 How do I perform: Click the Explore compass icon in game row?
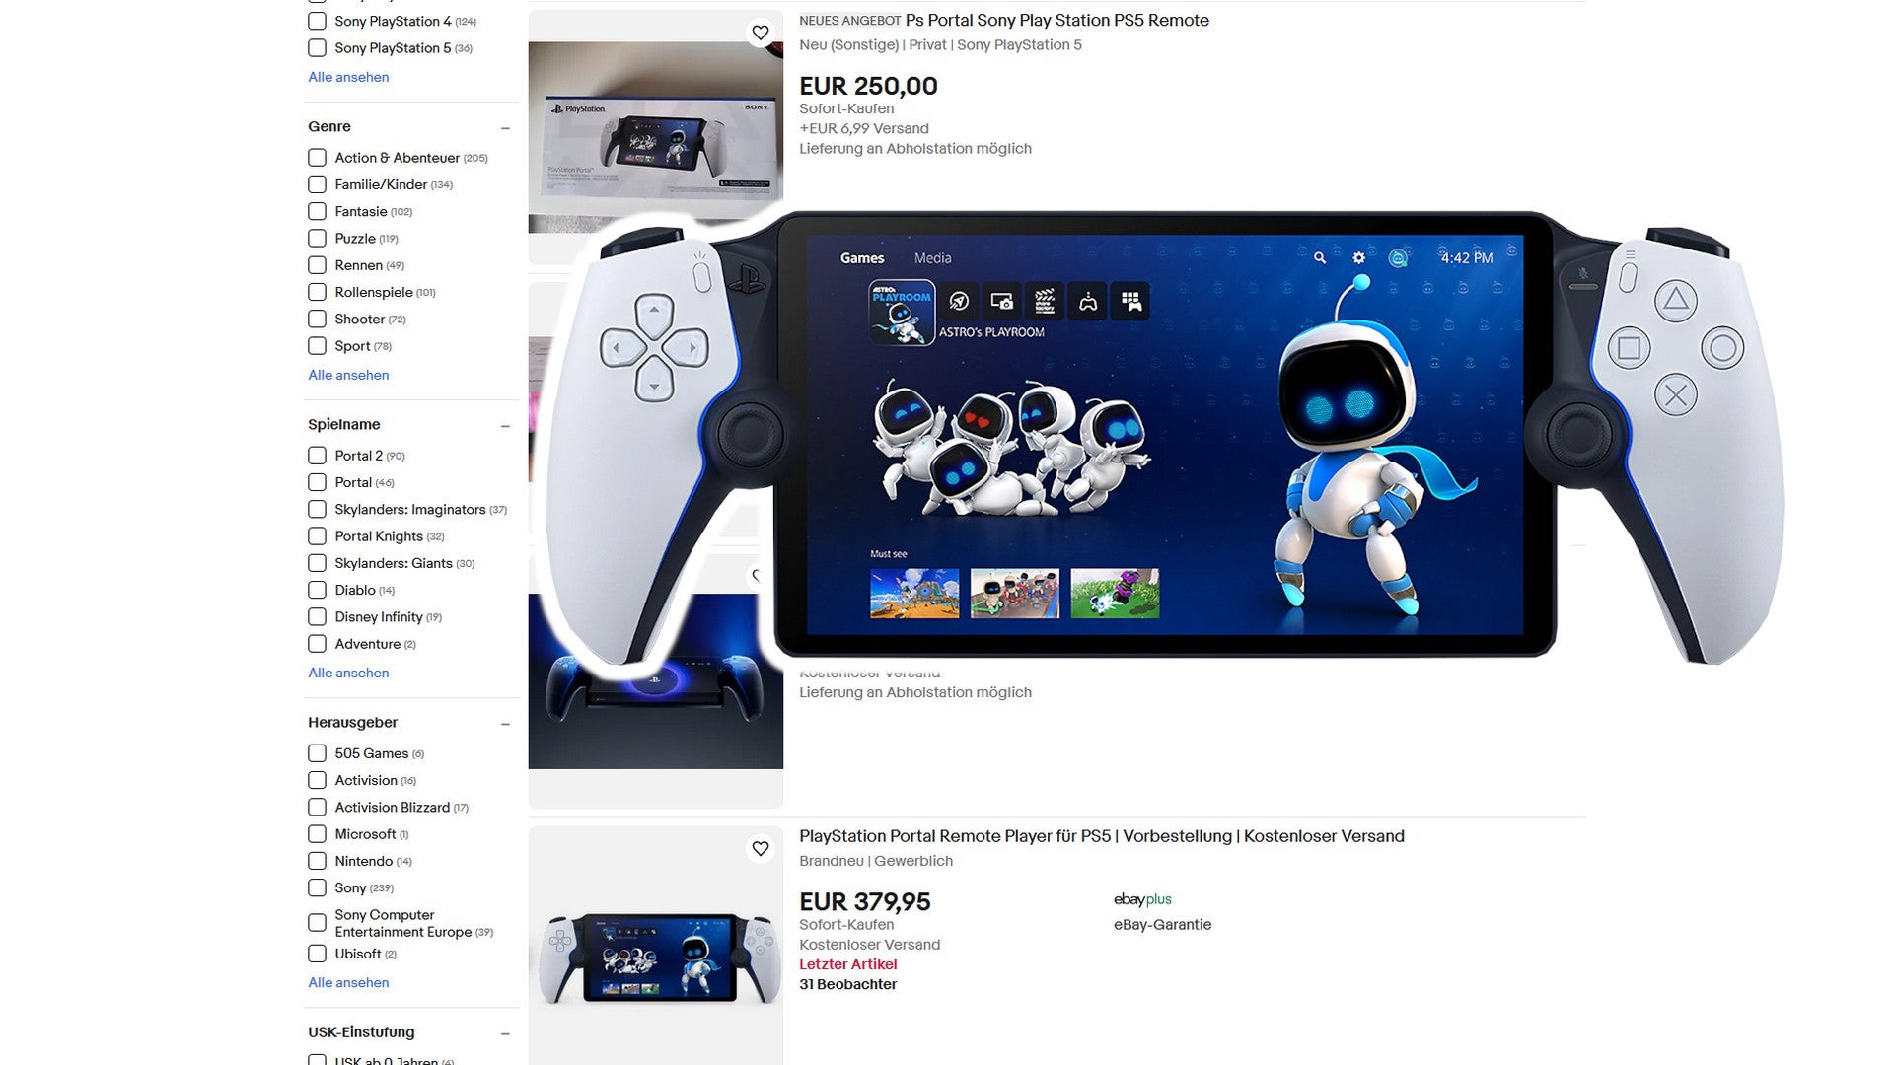[958, 301]
